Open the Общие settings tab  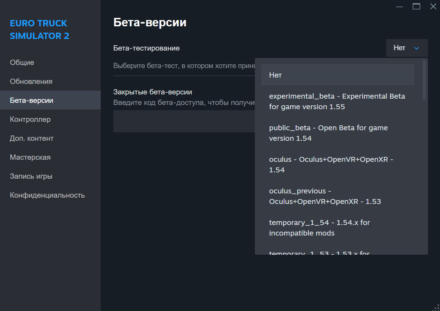22,62
